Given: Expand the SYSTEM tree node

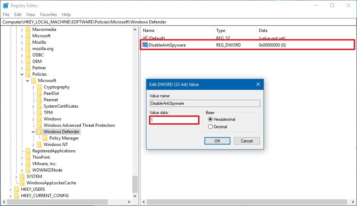Looking at the screenshot, I should coord(16,177).
